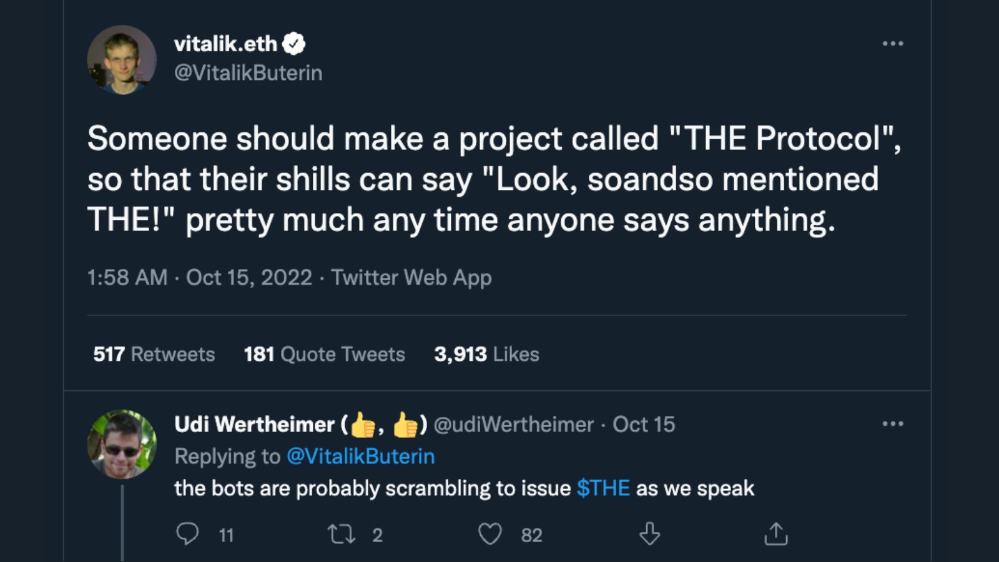
Task: Click the vitalik.eth display name
Action: click(x=225, y=44)
